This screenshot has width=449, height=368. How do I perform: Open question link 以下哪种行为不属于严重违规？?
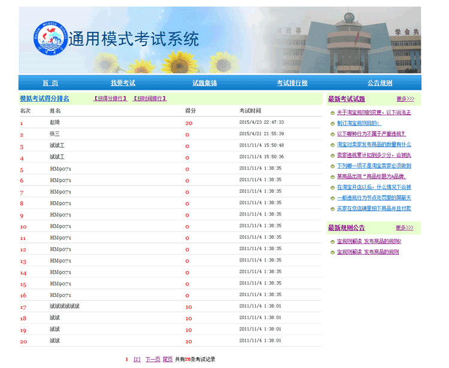(371, 134)
